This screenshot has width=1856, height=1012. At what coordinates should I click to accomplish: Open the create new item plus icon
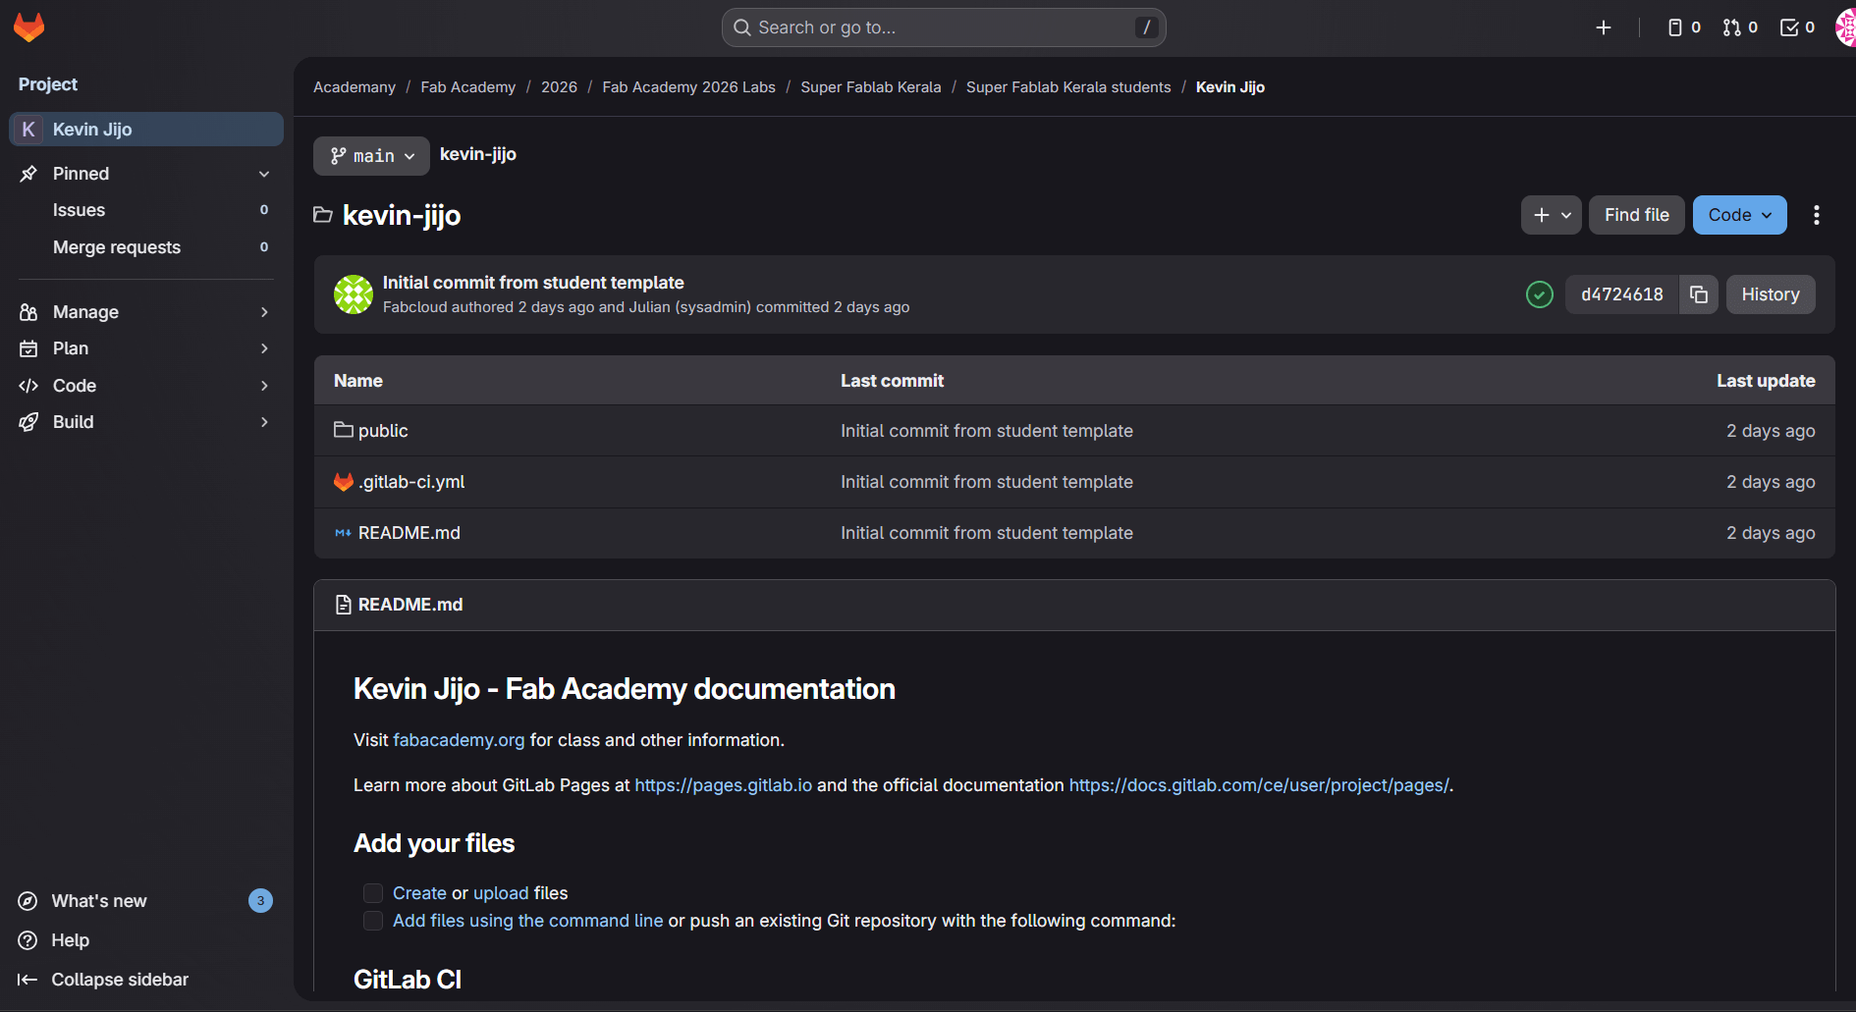point(1604,27)
